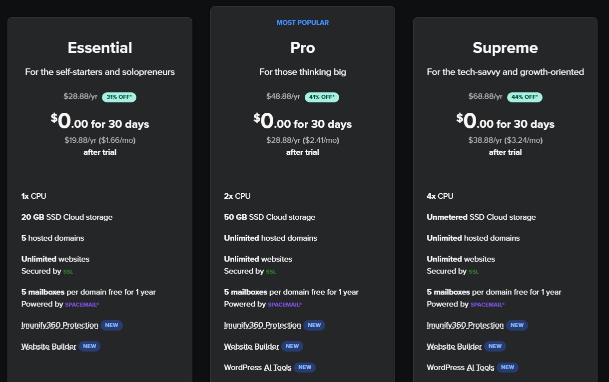Click the 44% OFF badge on Supreme plan
This screenshot has width=609, height=382.
click(525, 97)
